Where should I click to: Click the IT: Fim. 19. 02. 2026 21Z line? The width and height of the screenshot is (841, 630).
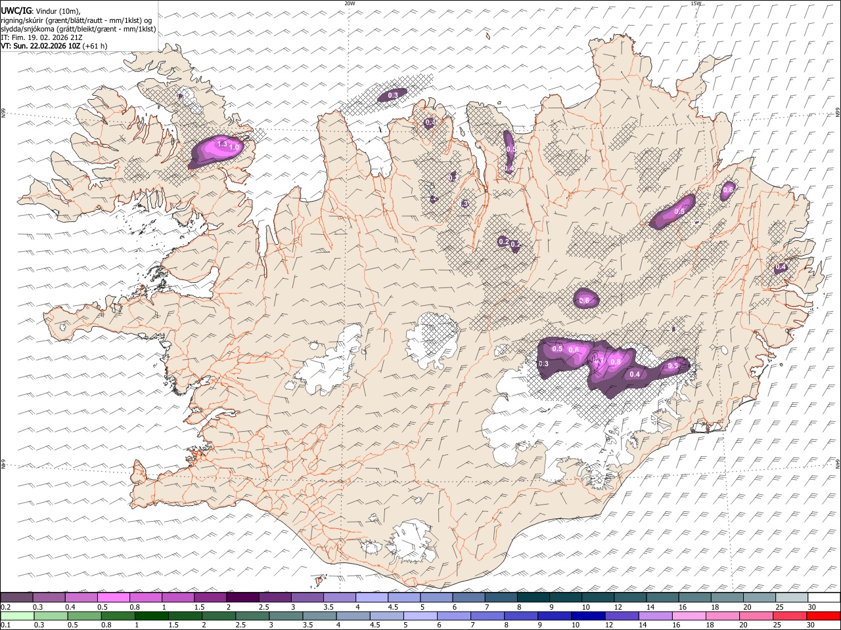41,37
